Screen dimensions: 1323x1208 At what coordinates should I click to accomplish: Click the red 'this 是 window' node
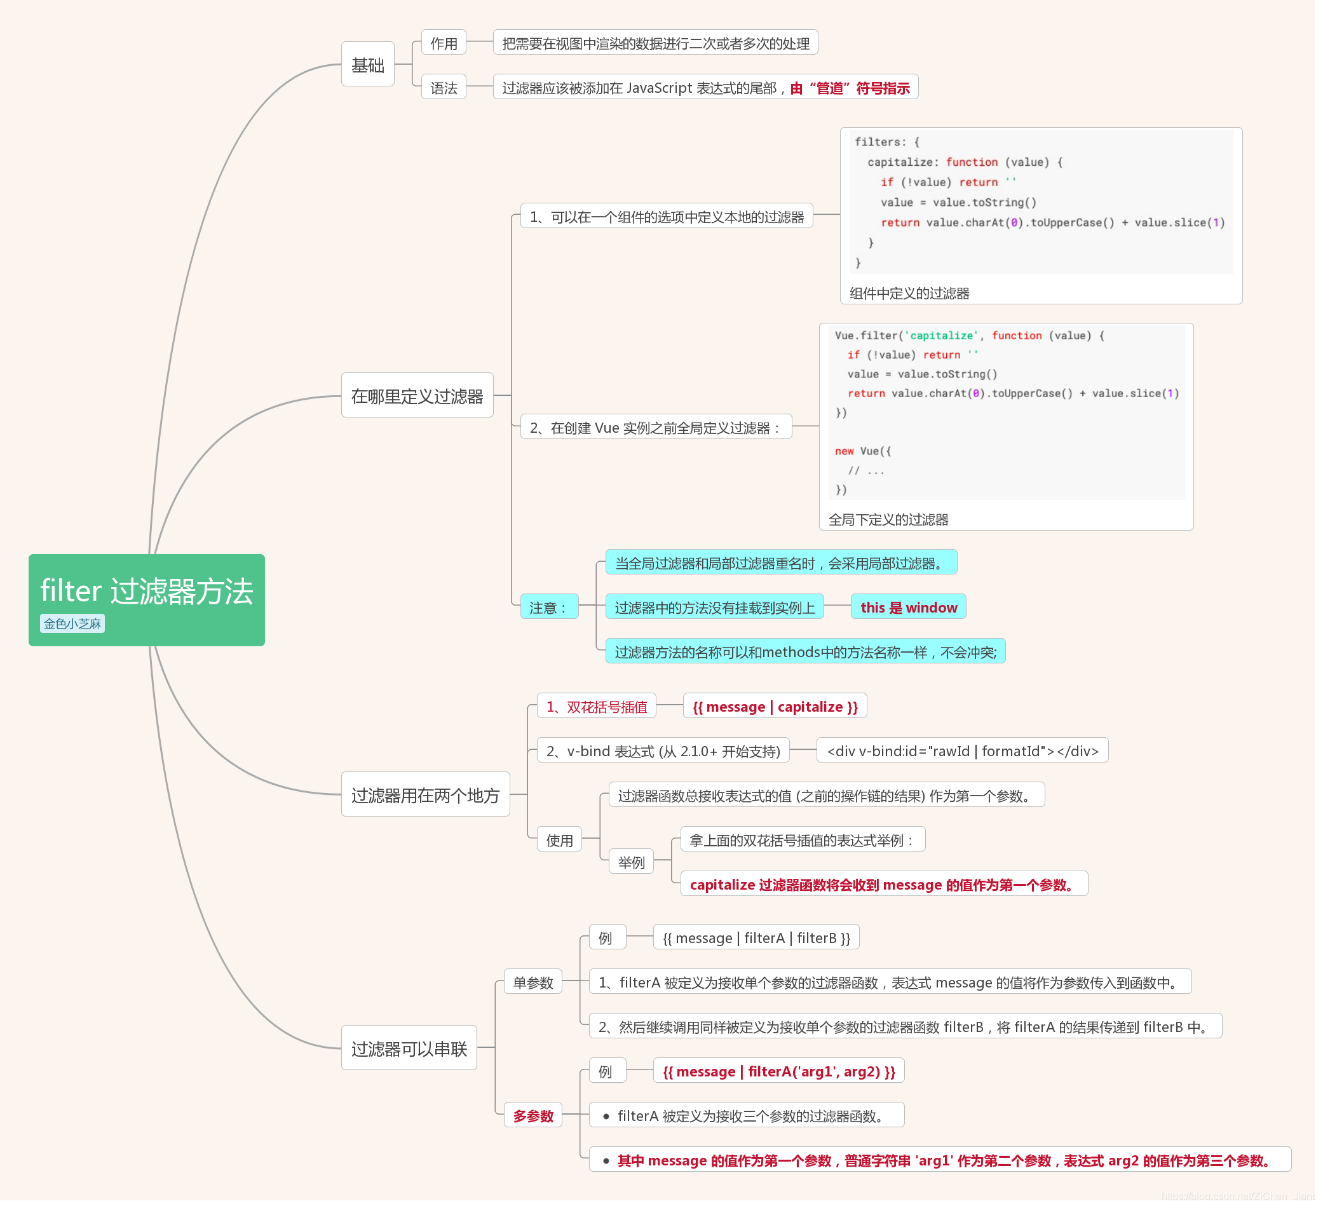[x=908, y=607]
